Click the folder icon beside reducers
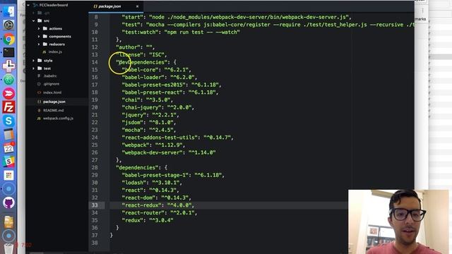Screen dimensions: 452x254 point(45,44)
